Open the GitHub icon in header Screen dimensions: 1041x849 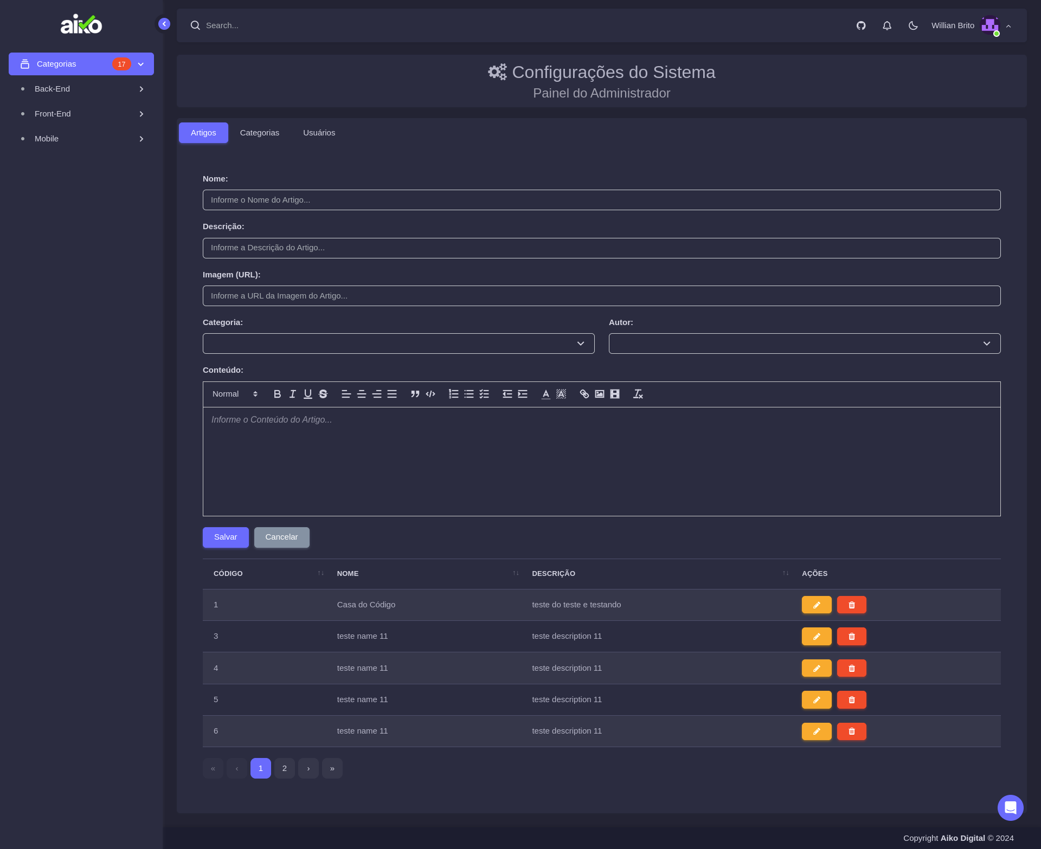click(x=861, y=25)
